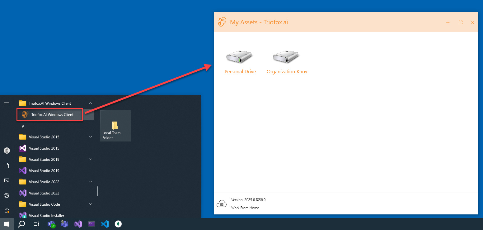This screenshot has height=230, width=483.
Task: Collapse the Triofox.AI Windows Client folder
Action: (91, 103)
